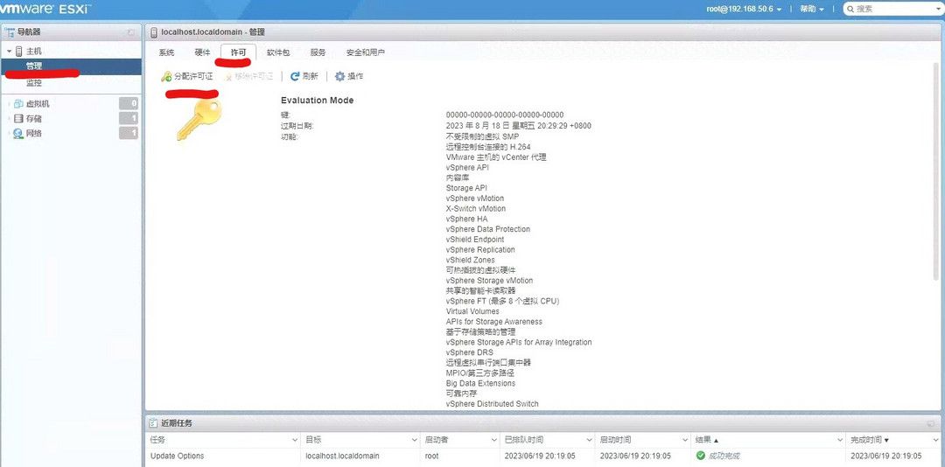945x467 pixels.
Task: Click the expiration date 2023 年 8 月 18 日
Action: click(x=518, y=125)
